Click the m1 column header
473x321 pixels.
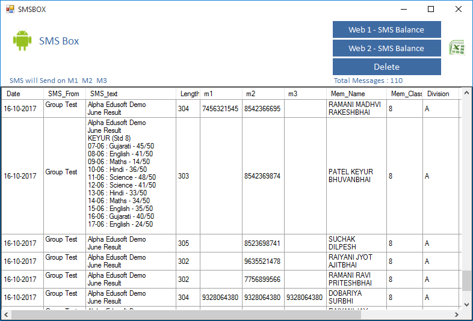click(x=208, y=94)
